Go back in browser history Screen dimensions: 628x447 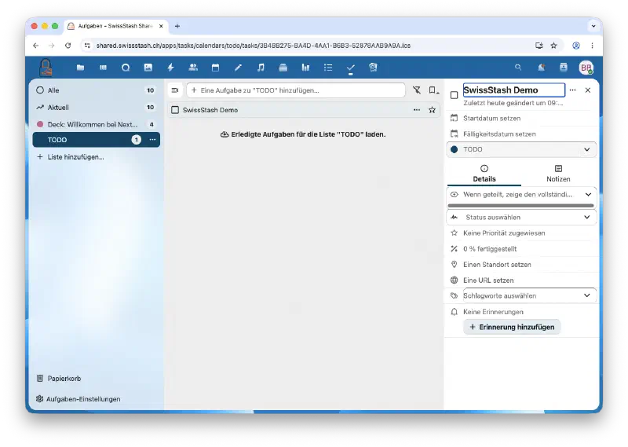(35, 46)
